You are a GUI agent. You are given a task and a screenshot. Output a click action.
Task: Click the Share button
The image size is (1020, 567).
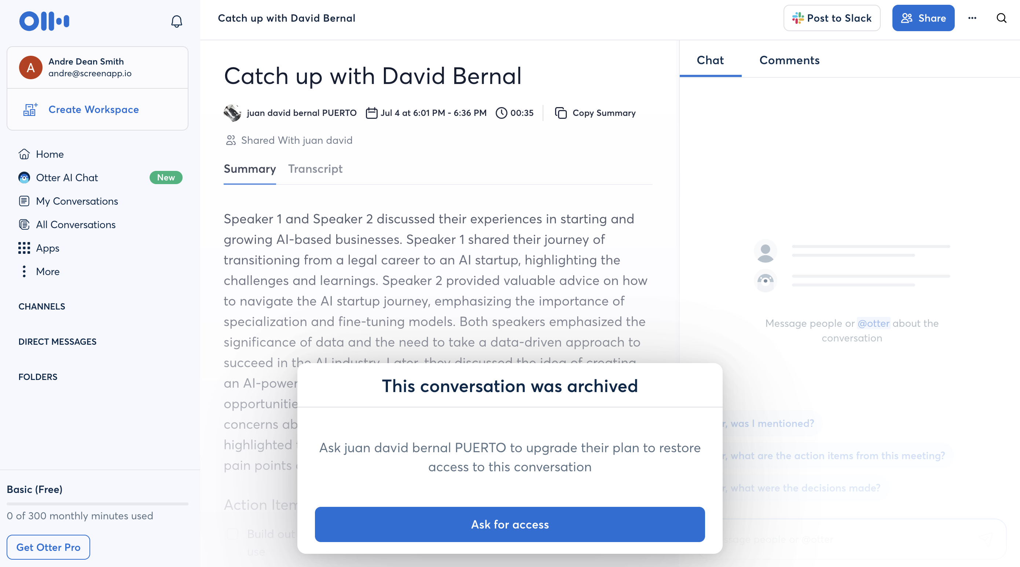[x=923, y=18]
